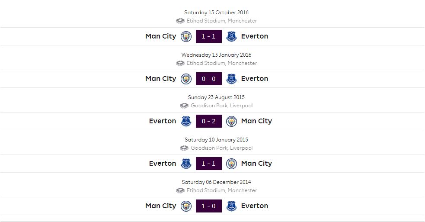Open the 1 - 1 score from 10 January 2015
The width and height of the screenshot is (425, 222).
click(x=209, y=164)
